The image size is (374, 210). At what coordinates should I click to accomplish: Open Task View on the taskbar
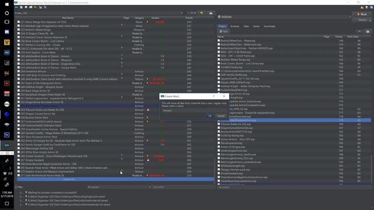point(6,22)
